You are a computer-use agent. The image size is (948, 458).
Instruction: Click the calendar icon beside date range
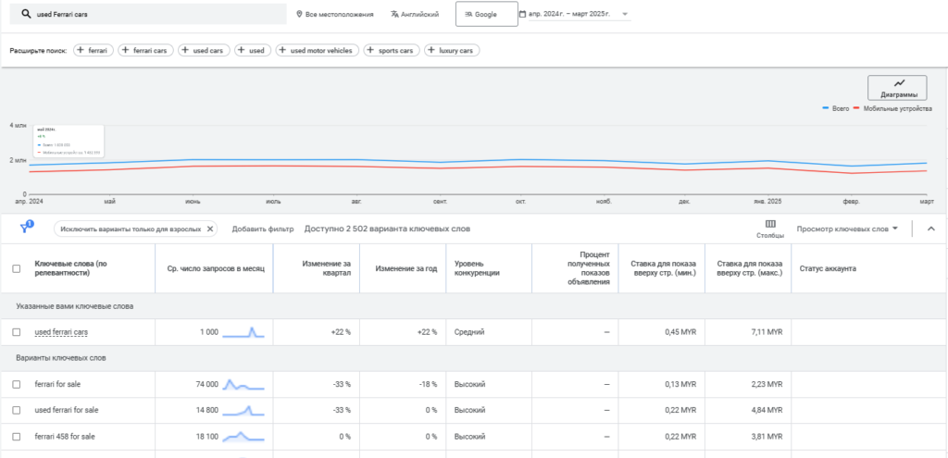[x=523, y=13]
